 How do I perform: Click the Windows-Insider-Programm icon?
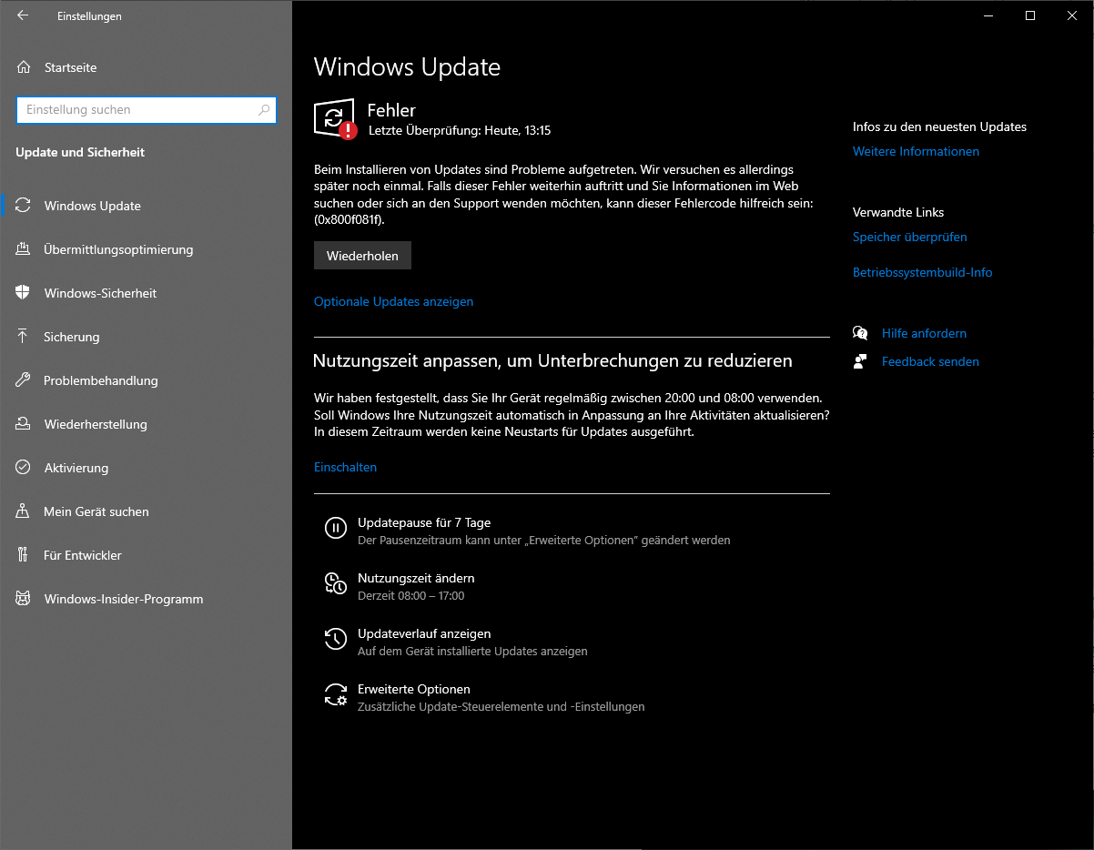[x=24, y=599]
